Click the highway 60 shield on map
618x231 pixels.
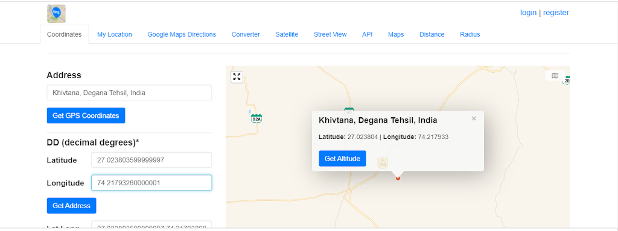point(349,111)
